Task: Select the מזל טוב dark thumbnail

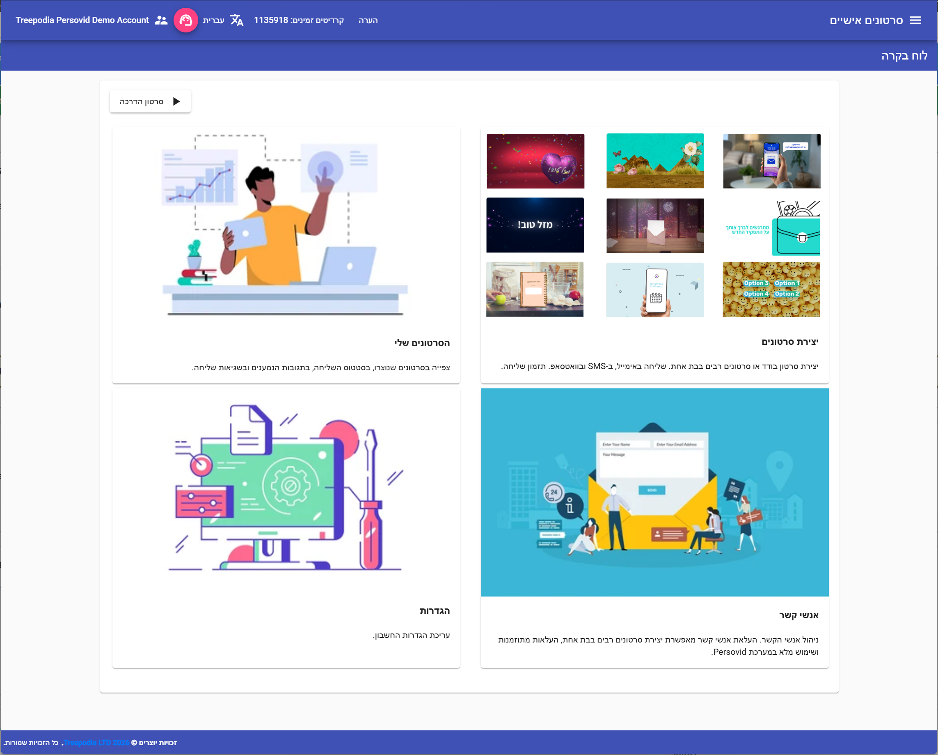Action: coord(535,225)
